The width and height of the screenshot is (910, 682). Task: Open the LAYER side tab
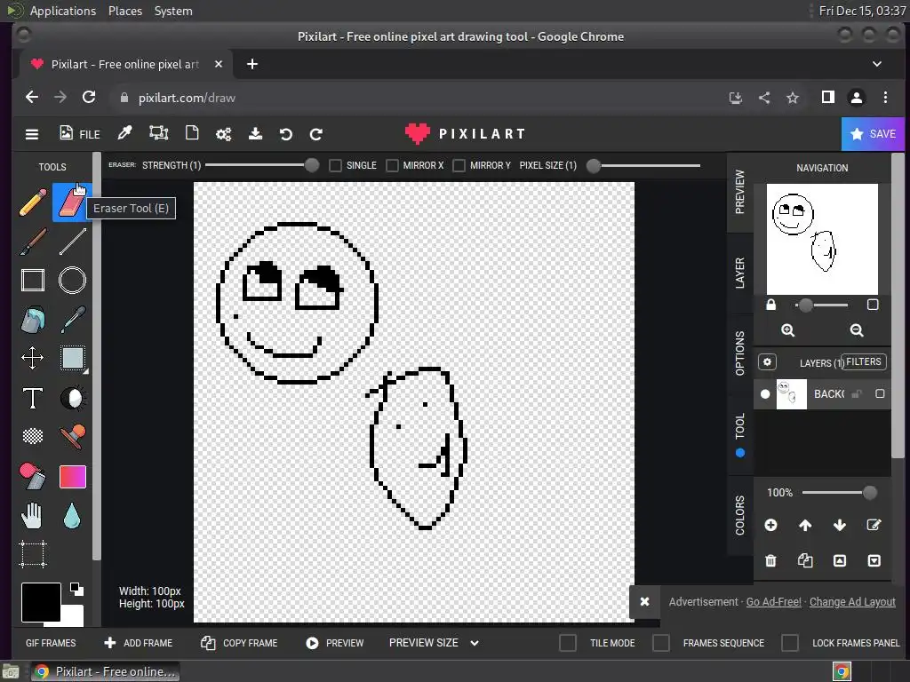[x=740, y=274]
